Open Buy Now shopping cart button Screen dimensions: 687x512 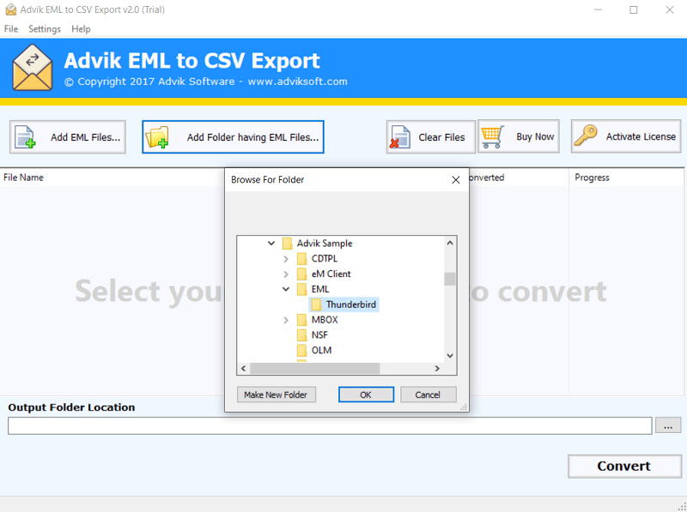[x=519, y=136]
